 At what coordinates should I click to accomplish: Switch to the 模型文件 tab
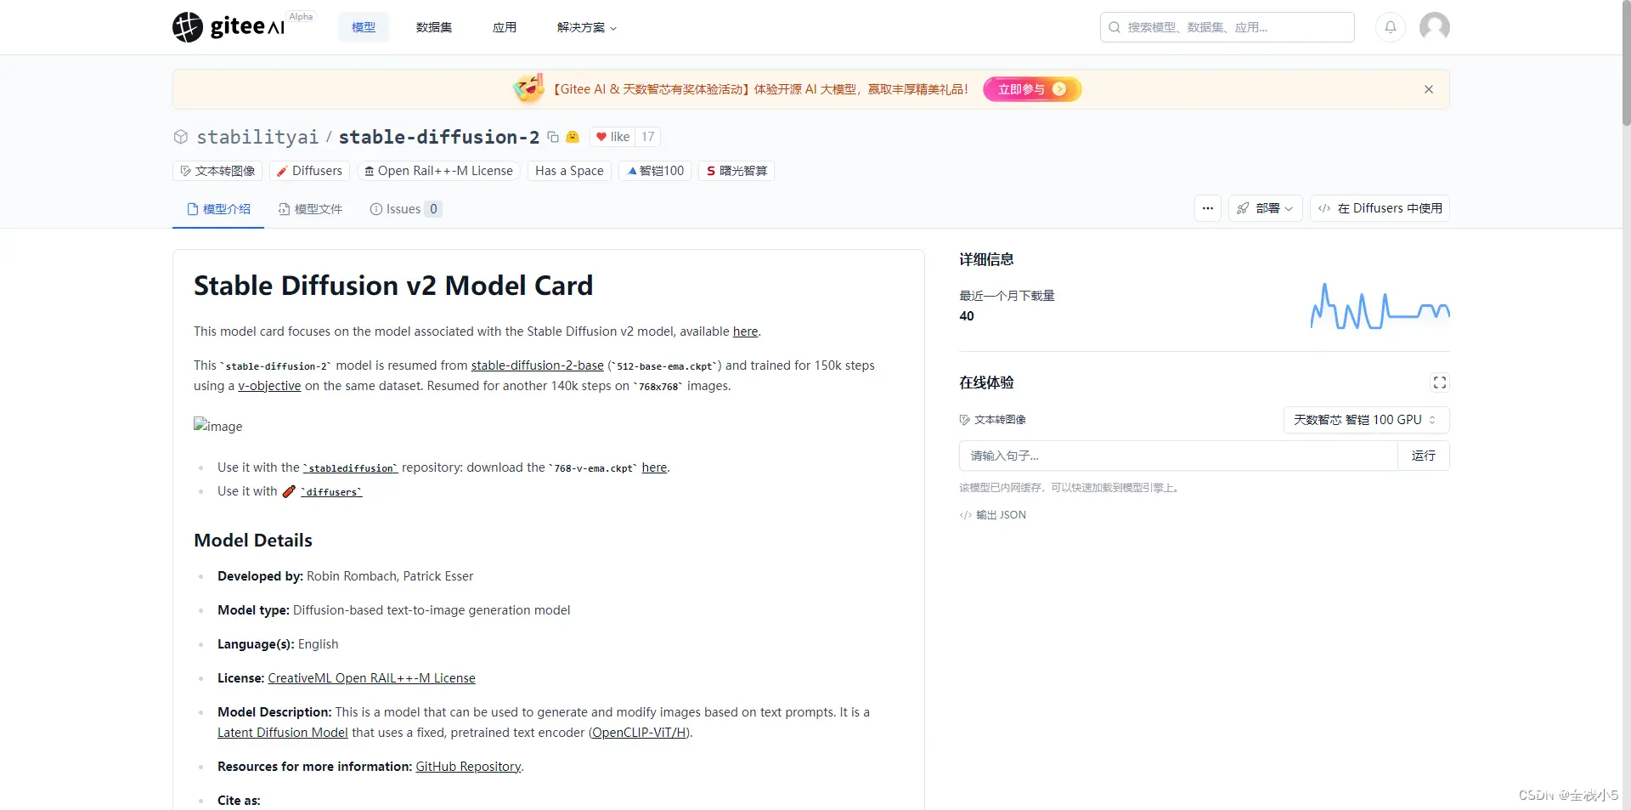[x=310, y=209]
